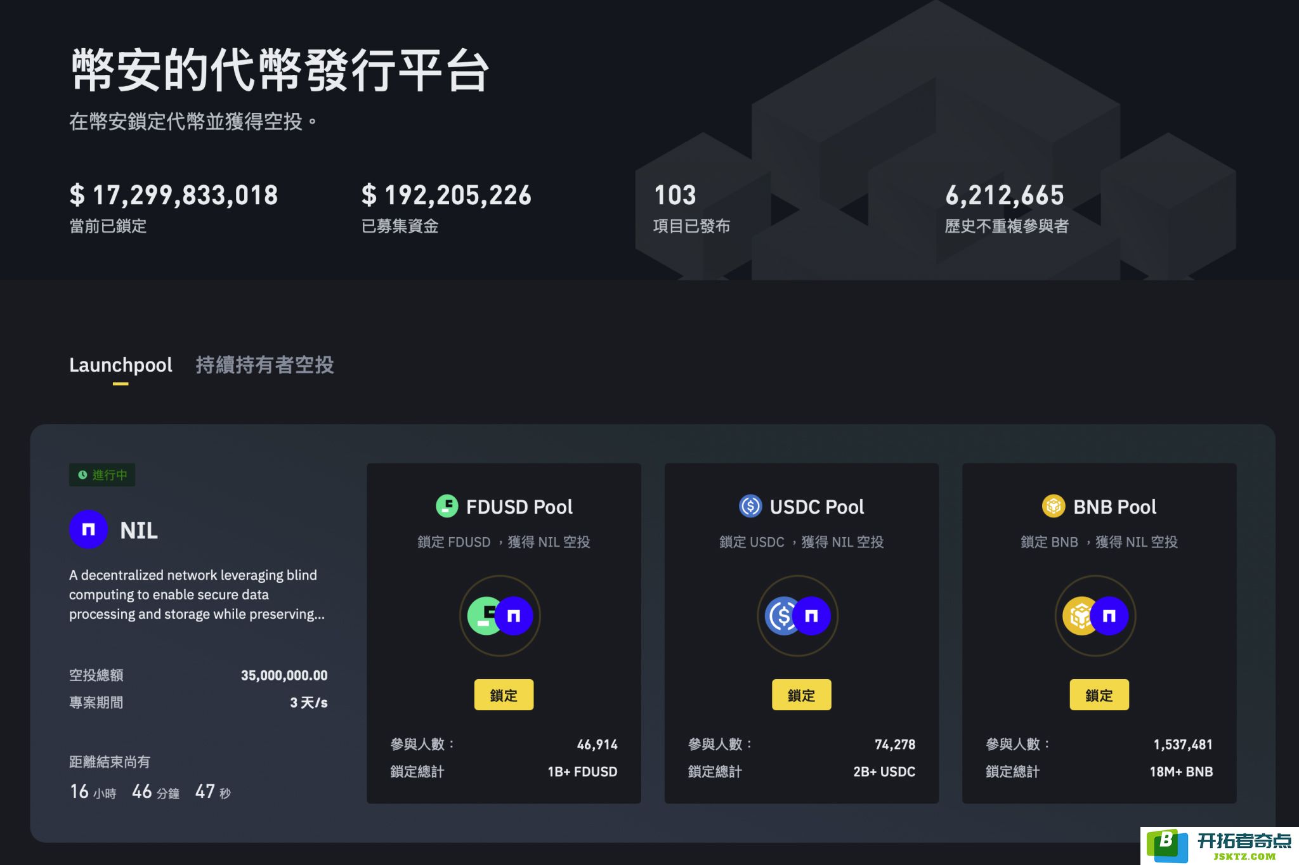Click the NIL project name
Image resolution: width=1299 pixels, height=865 pixels.
(139, 531)
